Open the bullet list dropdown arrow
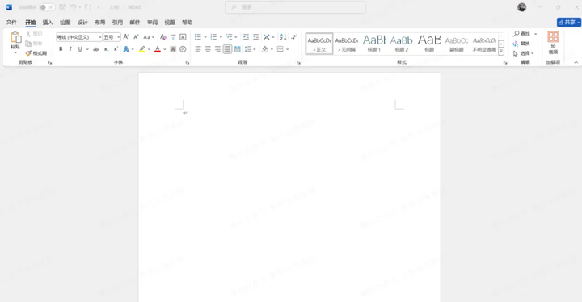The height and width of the screenshot is (302, 582). click(205, 36)
